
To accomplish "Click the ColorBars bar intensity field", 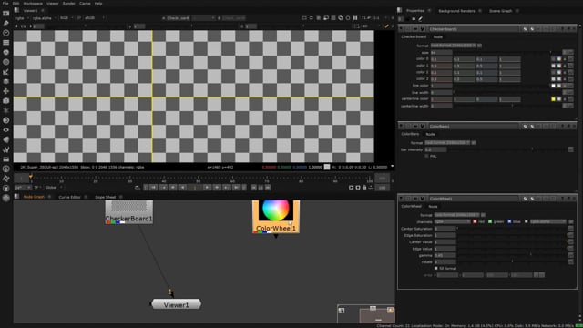I will (x=435, y=149).
